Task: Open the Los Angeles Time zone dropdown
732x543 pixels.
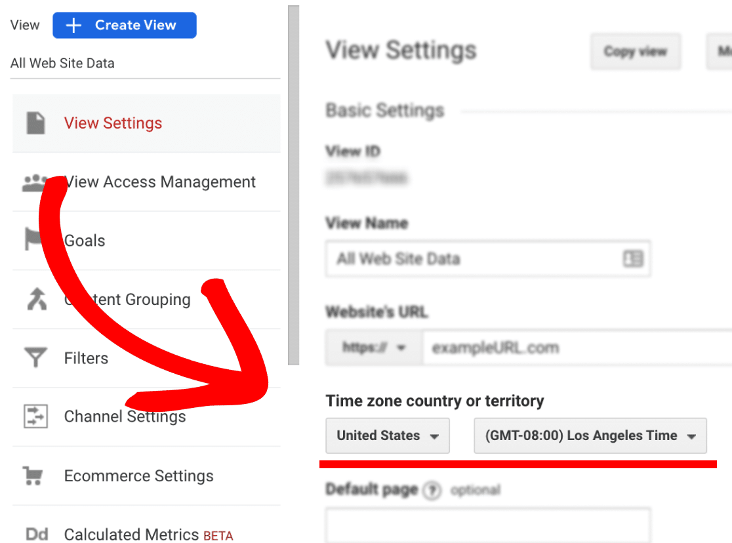Action: (x=590, y=435)
